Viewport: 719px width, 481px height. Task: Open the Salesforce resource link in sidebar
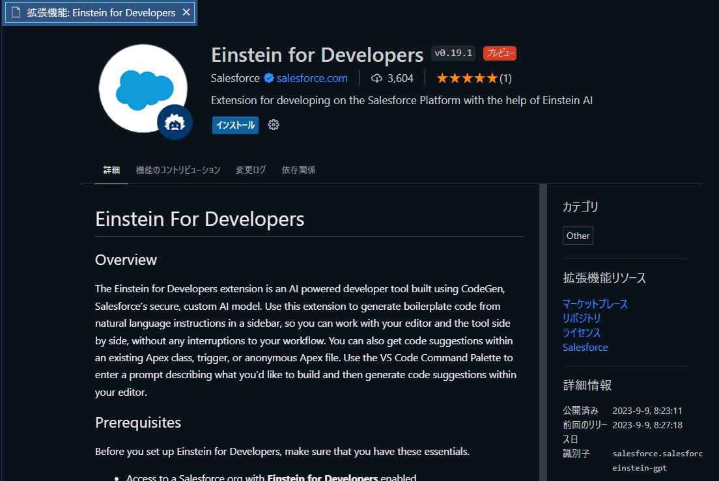pos(585,347)
